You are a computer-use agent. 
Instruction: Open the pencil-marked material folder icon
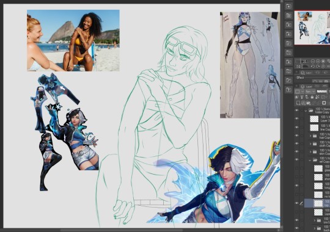[x=288, y=80]
